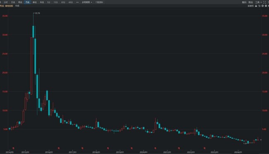Open the 前复权 adjustment selector
Image resolution: width=269 pixels, height=154 pixels.
click(x=251, y=6)
